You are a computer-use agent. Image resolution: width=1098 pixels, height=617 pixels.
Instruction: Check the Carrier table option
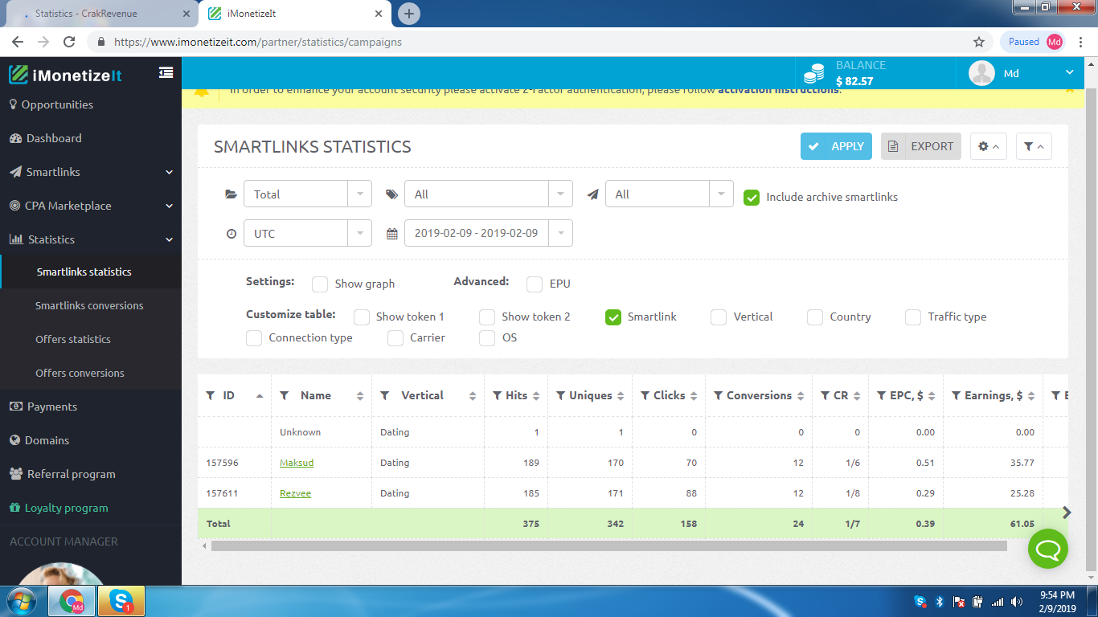tap(395, 338)
